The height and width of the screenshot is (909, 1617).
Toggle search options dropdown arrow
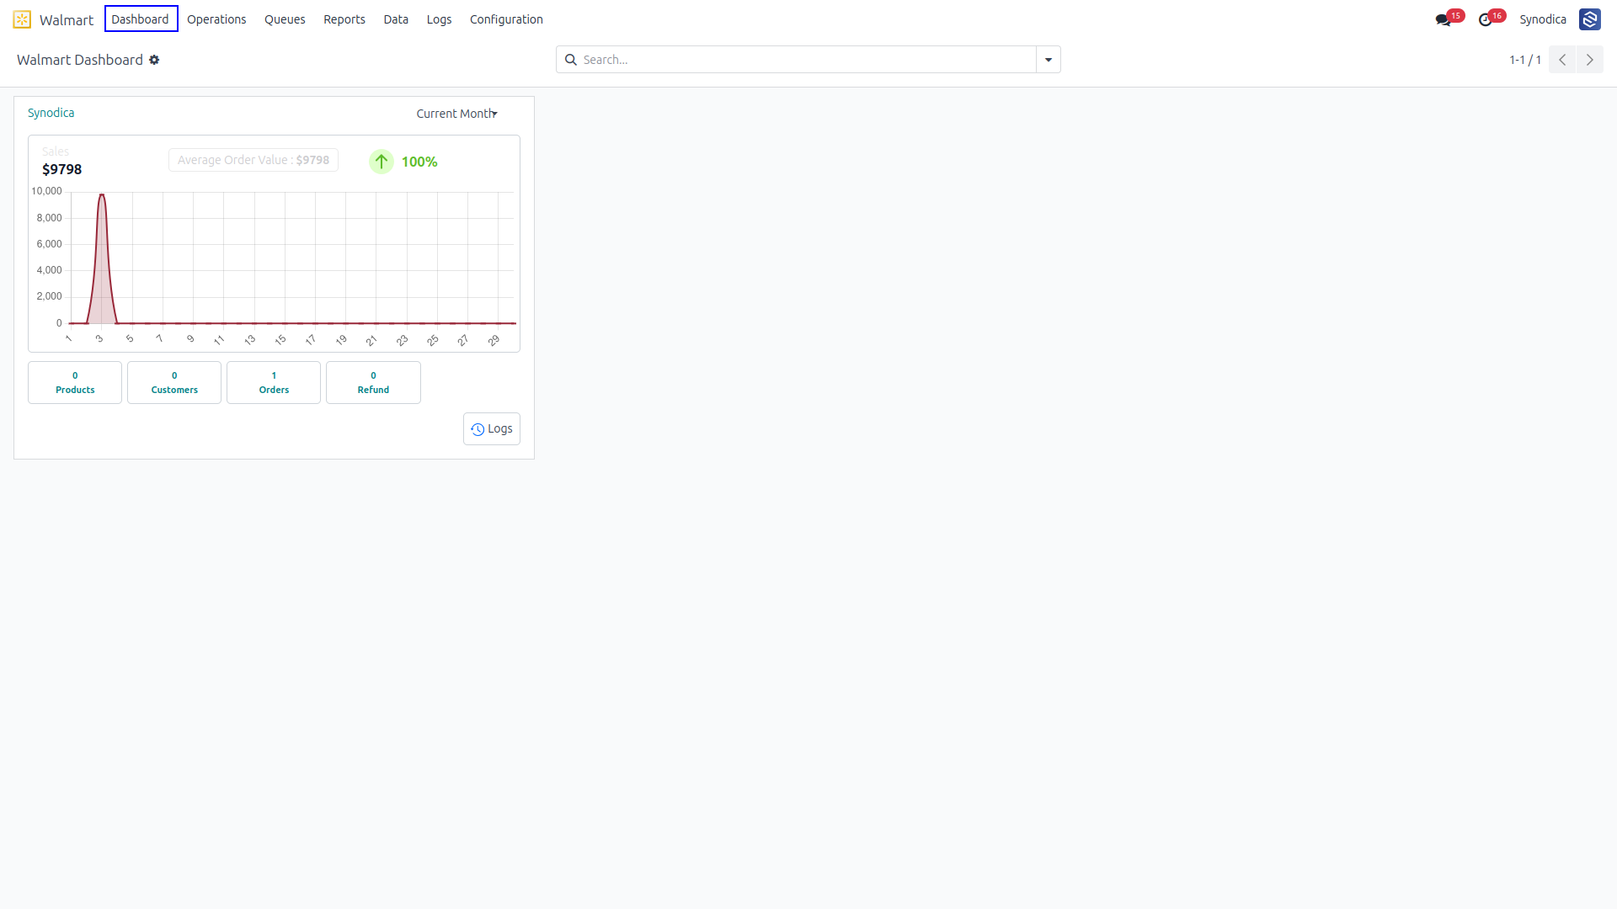[x=1049, y=60]
